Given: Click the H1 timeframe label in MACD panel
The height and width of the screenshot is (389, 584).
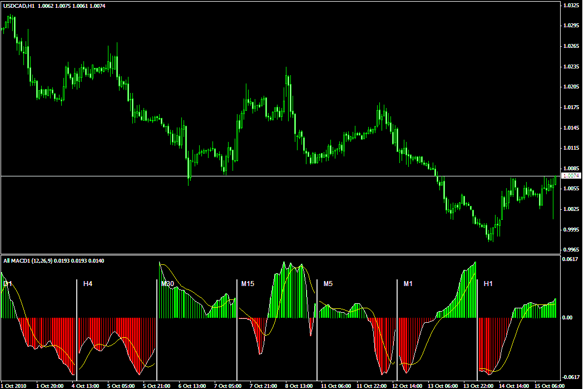Looking at the screenshot, I should point(488,284).
